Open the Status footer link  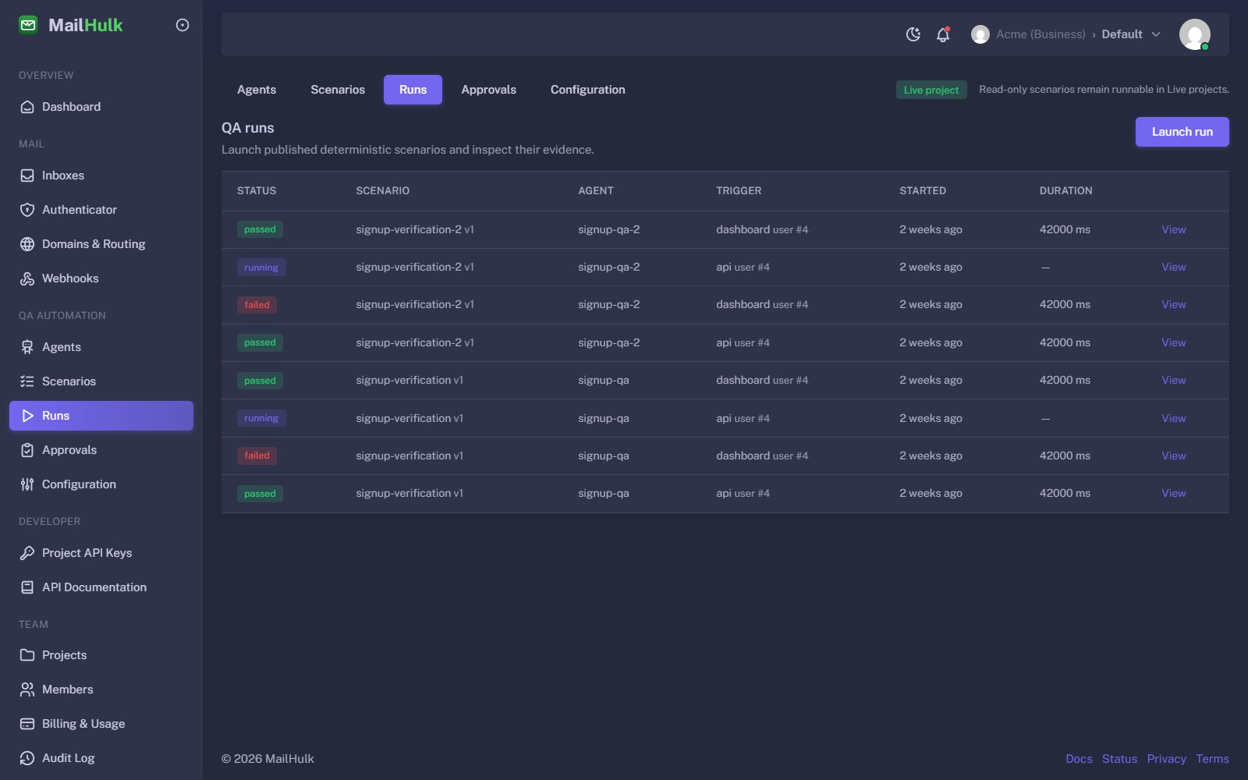tap(1119, 759)
